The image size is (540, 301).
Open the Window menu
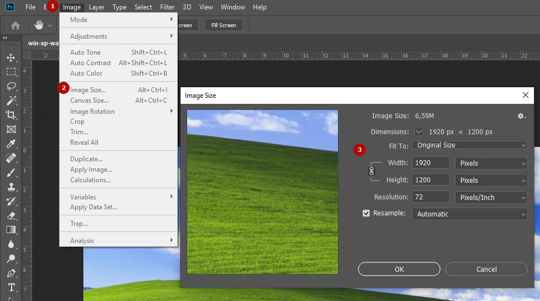point(232,7)
